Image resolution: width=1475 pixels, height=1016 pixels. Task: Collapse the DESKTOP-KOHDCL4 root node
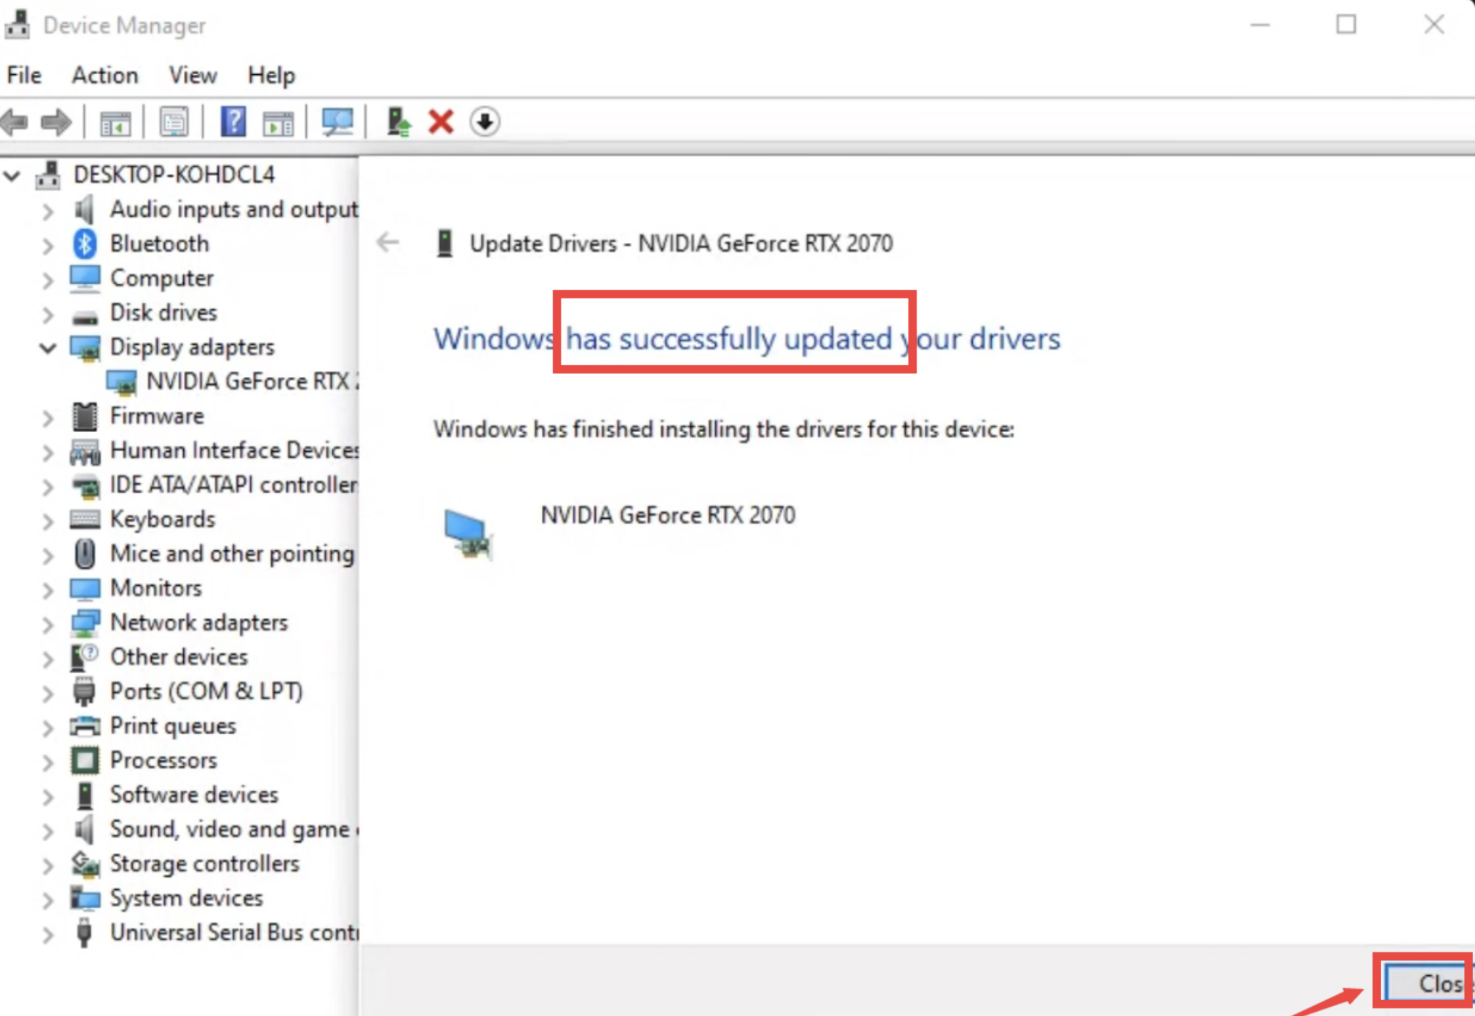[12, 175]
